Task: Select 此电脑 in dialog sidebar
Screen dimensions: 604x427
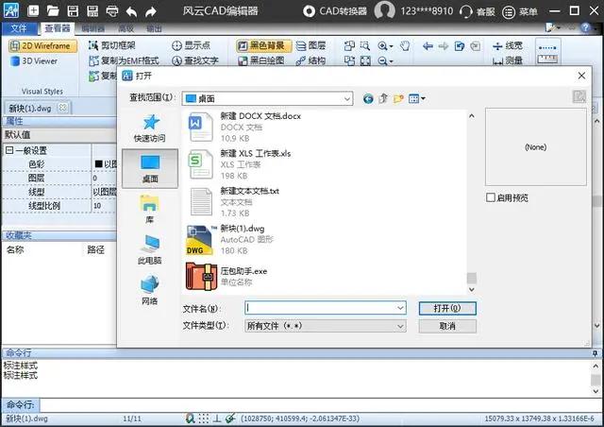Action: pos(149,249)
